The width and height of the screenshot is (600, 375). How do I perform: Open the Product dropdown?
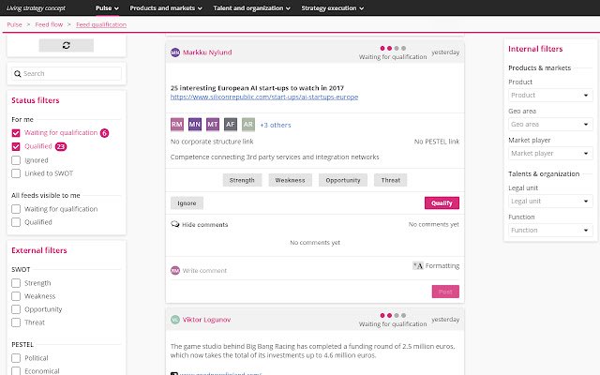[x=550, y=96]
